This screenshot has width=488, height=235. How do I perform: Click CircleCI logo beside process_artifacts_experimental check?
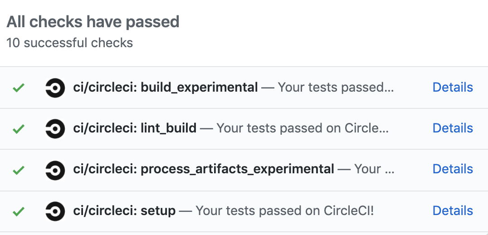tap(55, 170)
